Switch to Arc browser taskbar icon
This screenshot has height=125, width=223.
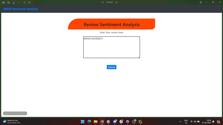click(102, 122)
